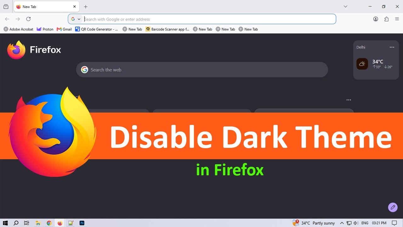The width and height of the screenshot is (403, 227).
Task: Open the Firefox account icon
Action: pyautogui.click(x=376, y=19)
